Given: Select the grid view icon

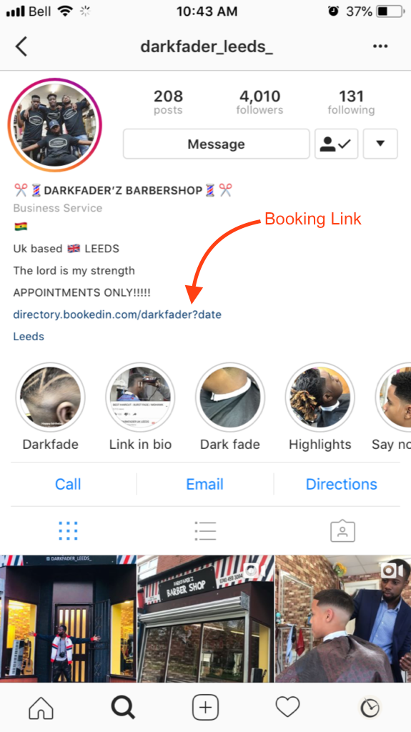Looking at the screenshot, I should coord(68,531).
